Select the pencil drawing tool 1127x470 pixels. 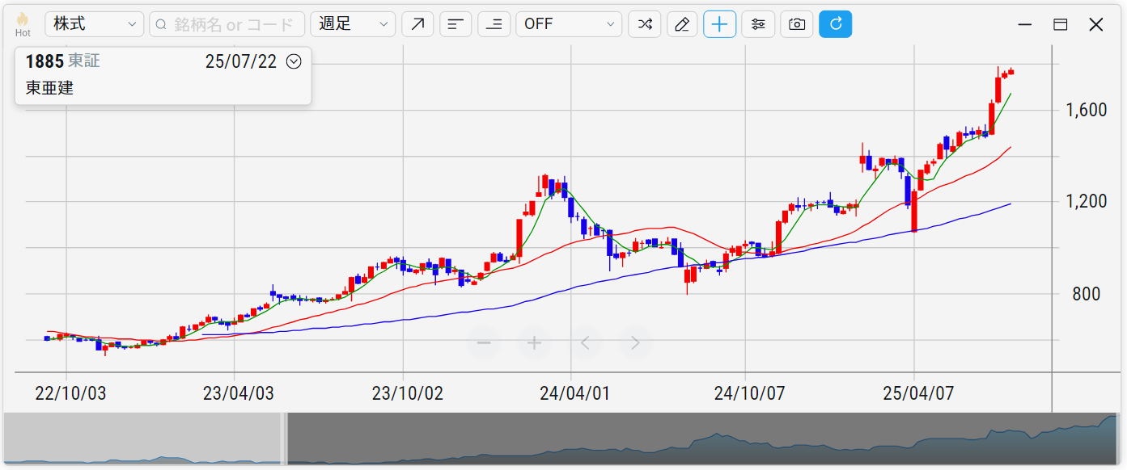(682, 24)
